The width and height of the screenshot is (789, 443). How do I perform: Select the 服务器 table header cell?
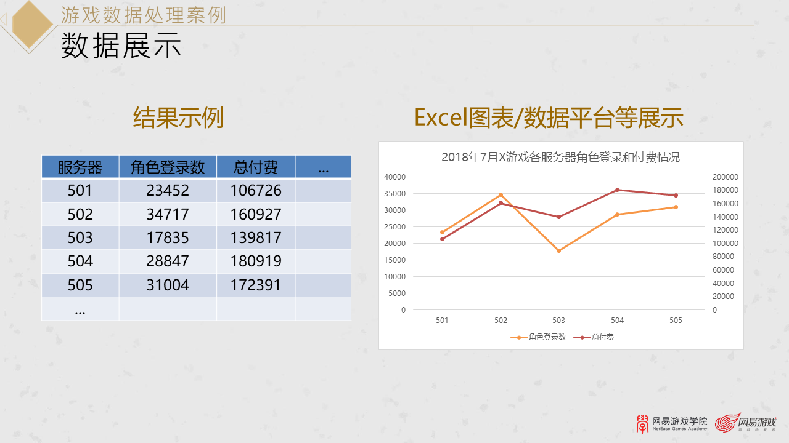tap(80, 166)
